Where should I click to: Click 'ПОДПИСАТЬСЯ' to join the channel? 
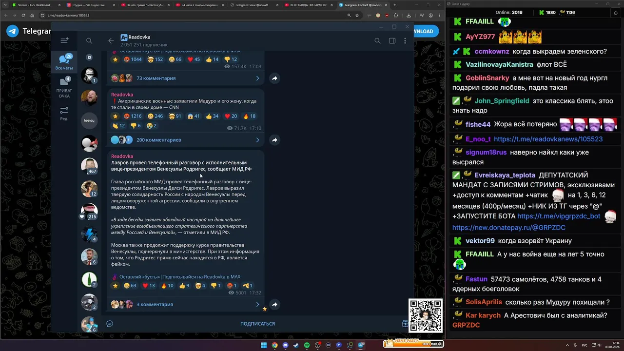[257, 324]
